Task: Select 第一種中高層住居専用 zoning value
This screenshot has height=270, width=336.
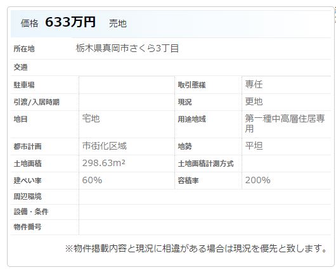Action: tap(285, 124)
